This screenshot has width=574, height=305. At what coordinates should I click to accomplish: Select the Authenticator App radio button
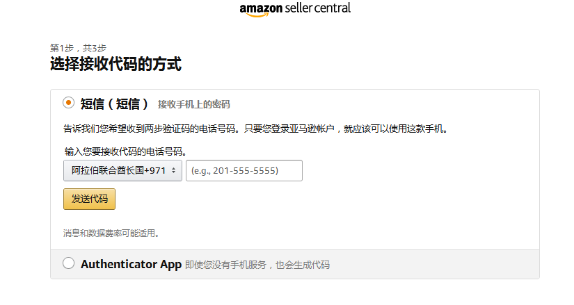pyautogui.click(x=68, y=263)
